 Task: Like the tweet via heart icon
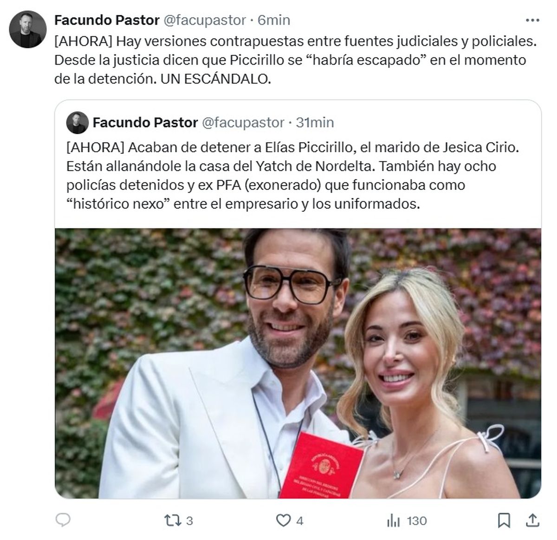click(283, 520)
